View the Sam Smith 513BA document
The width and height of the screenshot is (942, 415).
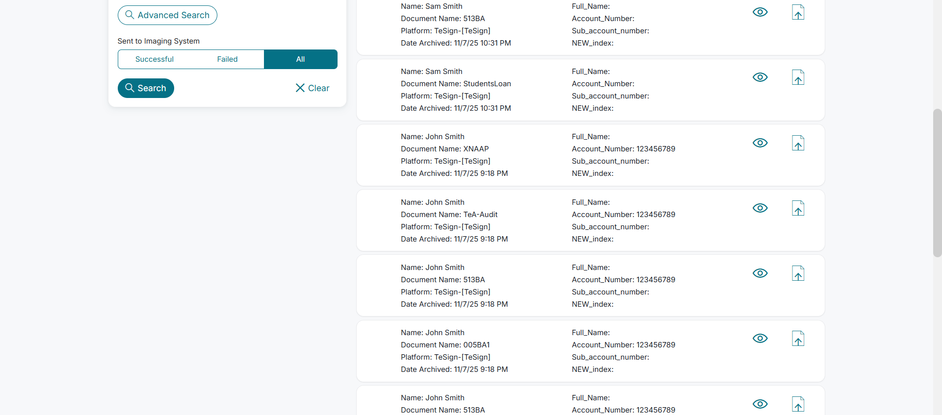point(760,12)
